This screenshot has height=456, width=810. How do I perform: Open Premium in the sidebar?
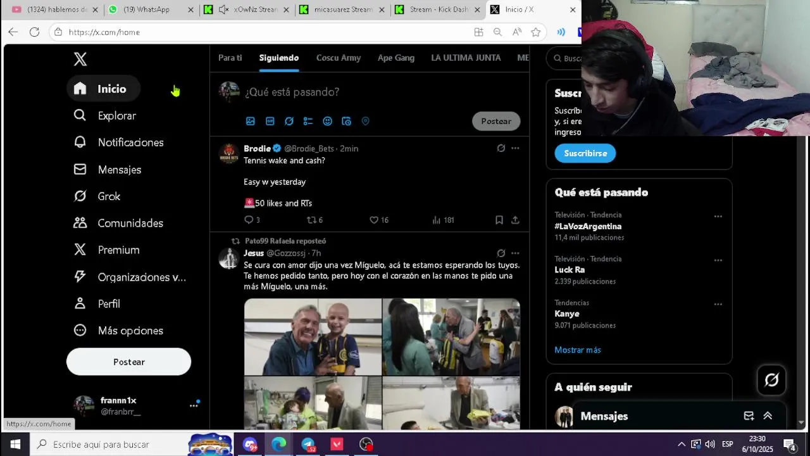tap(107, 250)
